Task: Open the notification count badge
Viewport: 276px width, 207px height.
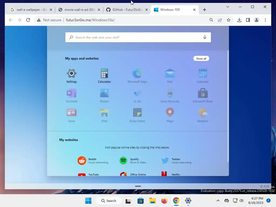Action: point(268,201)
